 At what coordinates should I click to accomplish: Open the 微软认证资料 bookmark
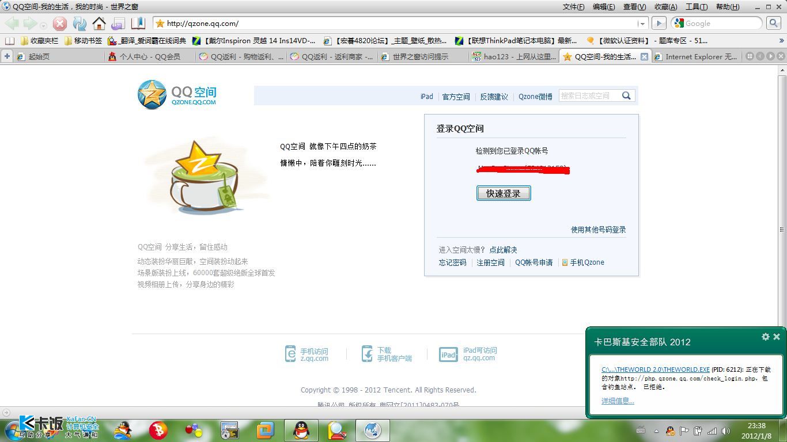[x=646, y=41]
